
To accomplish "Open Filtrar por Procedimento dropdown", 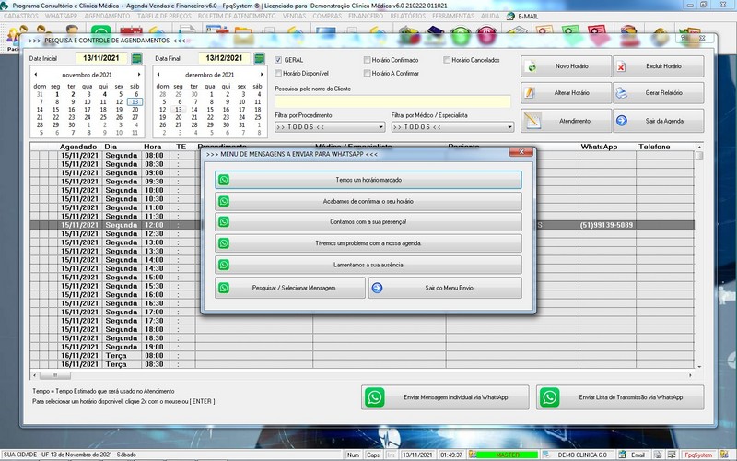I will point(330,127).
